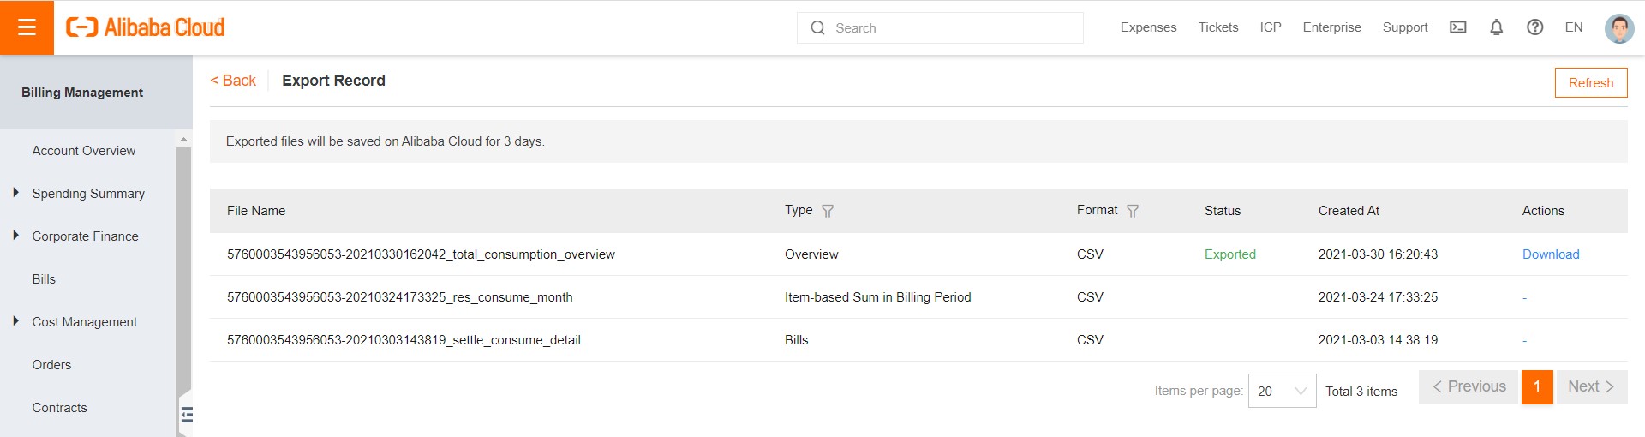This screenshot has width=1645, height=437.
Task: Expand the Cost Management section
Action: point(16,321)
